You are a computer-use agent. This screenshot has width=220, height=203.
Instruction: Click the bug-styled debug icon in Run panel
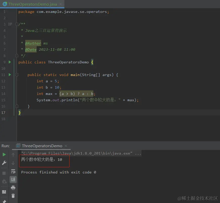4,181
